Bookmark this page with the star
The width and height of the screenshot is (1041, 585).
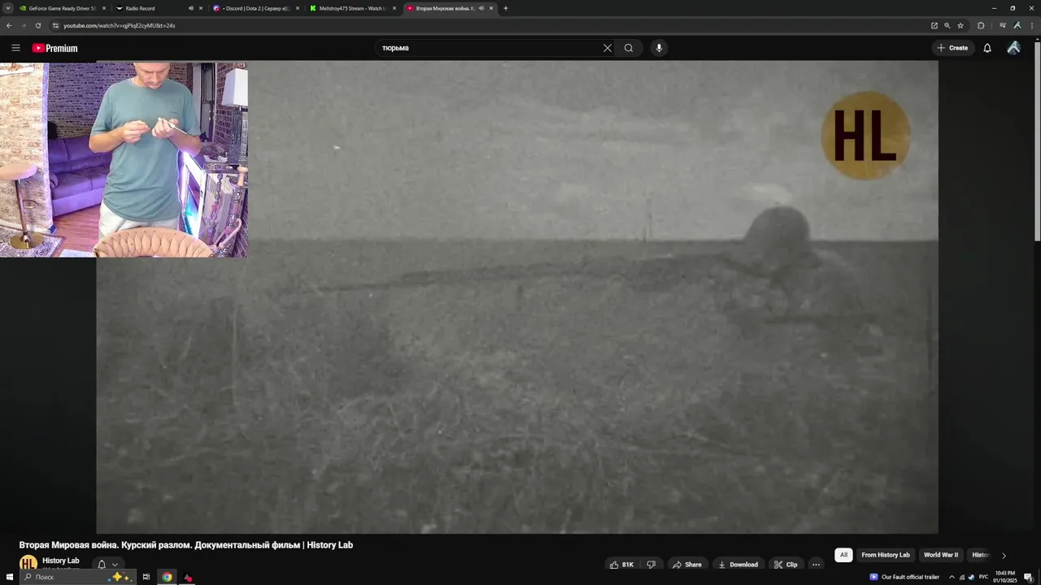960,25
